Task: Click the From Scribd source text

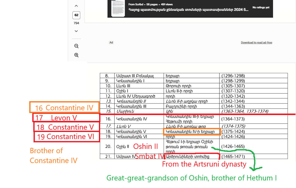Action: (x=136, y=4)
